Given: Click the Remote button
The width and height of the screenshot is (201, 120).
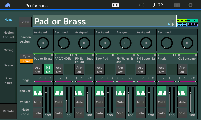Looking at the screenshot, I should click(9, 111).
